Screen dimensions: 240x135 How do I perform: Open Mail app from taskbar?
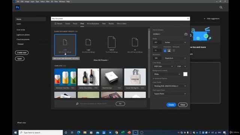pos(97,132)
